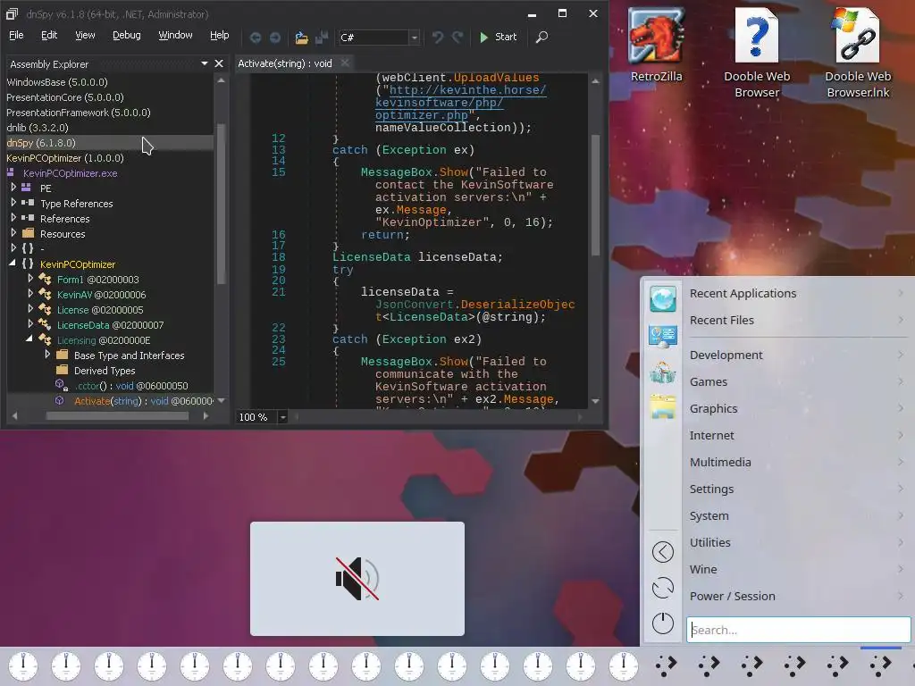Screen dimensions: 915x686
Task: Click the Redo icon in dnSpy toolbar
Action: pos(457,38)
